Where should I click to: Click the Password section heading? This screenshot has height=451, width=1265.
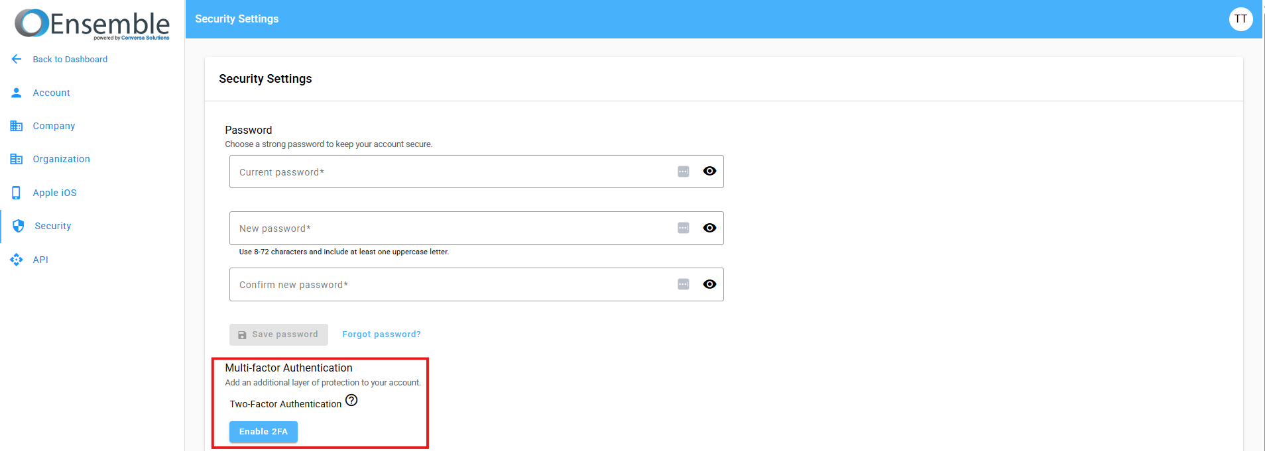248,130
